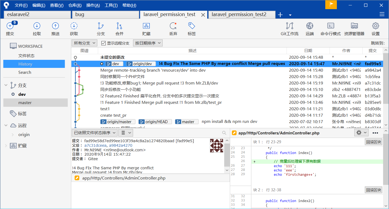Image resolution: width=389 pixels, height=209 pixels.
Task: Switch to the eslaravel2 tab
Action: click(x=37, y=14)
